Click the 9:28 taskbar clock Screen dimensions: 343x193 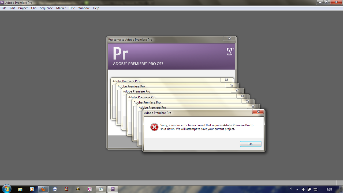(x=329, y=190)
